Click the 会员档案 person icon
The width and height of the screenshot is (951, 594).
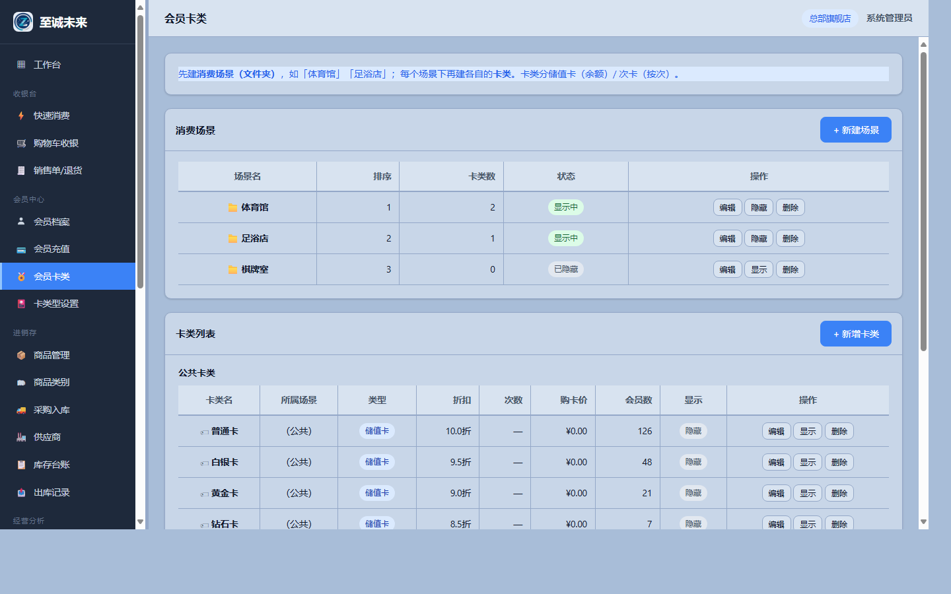tap(21, 222)
